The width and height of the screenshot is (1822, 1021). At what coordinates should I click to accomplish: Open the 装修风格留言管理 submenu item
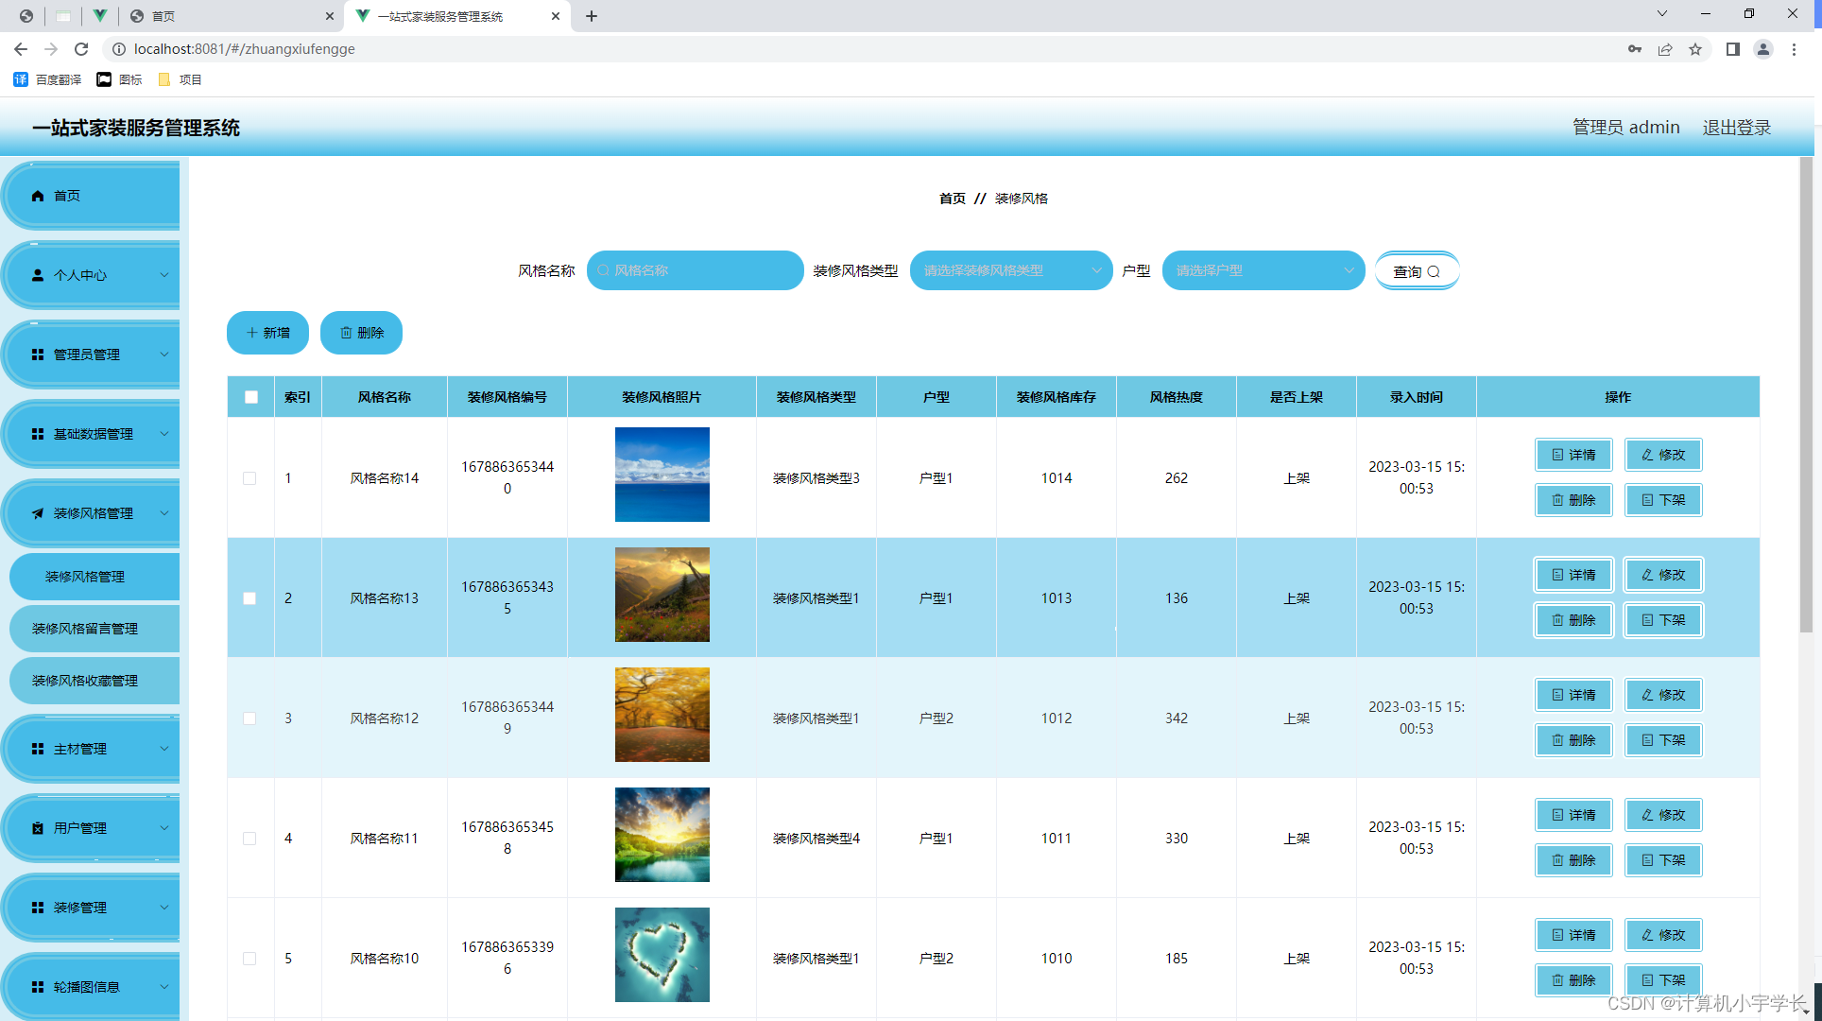85,629
